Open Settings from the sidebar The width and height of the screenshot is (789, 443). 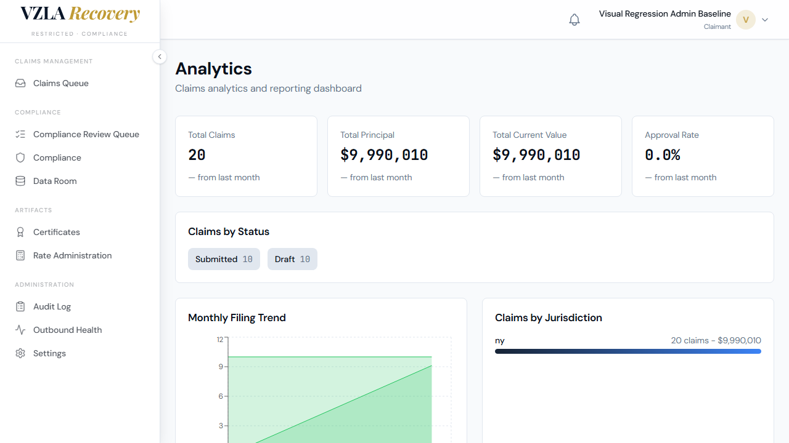(80, 353)
